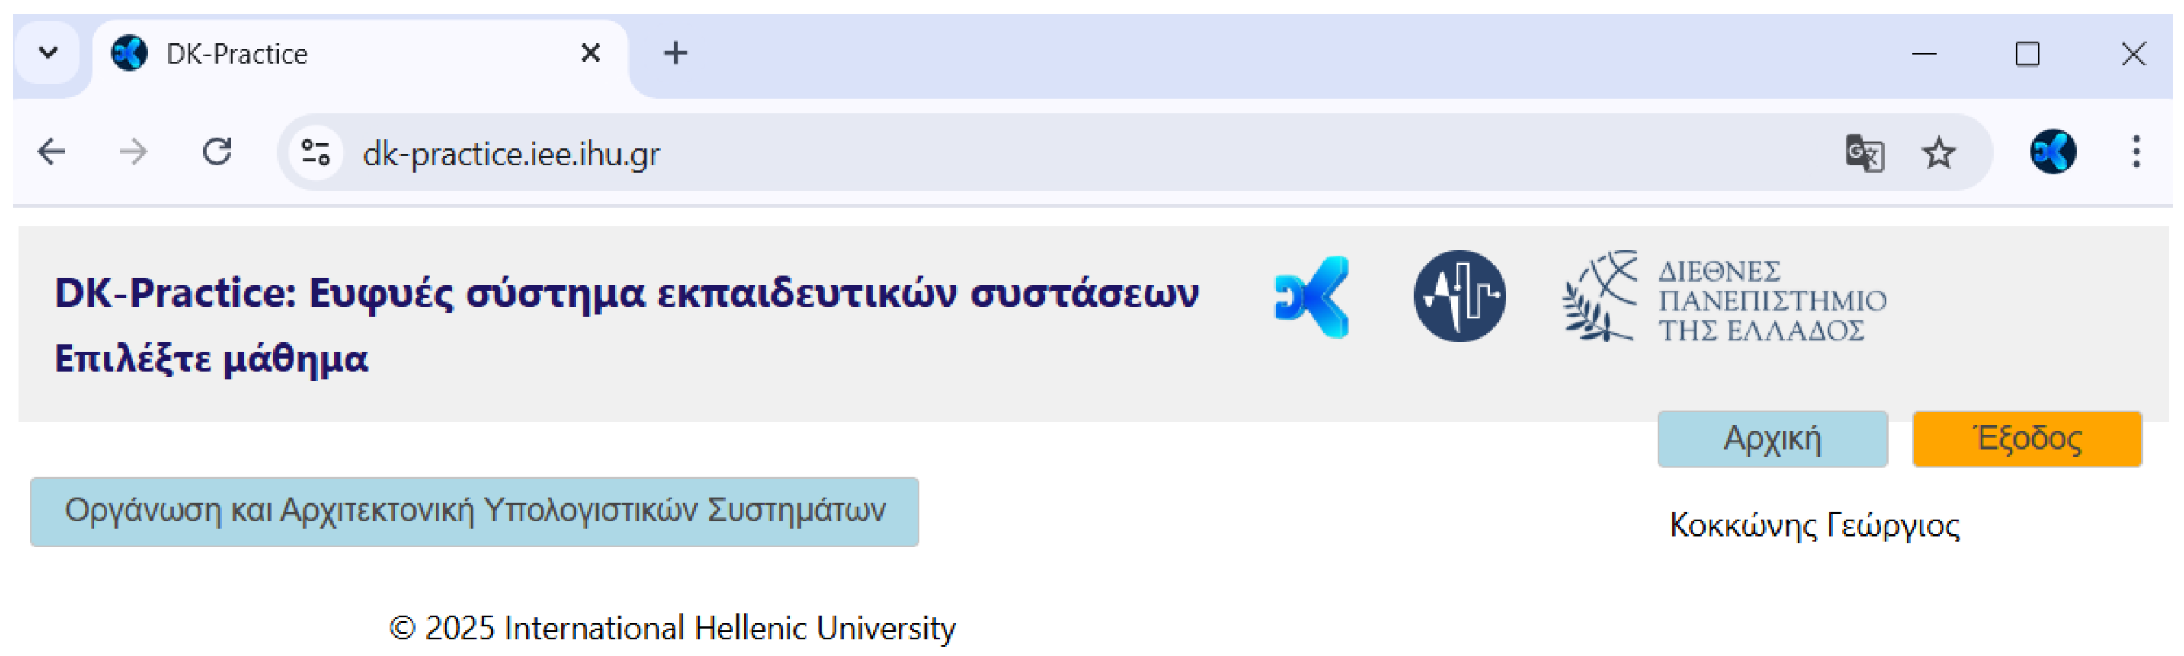Reload the page with refresh icon
The image size is (2184, 656).
[x=217, y=152]
